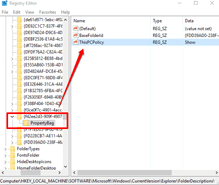Click folder icon of {de61d971-5ebc-4f02 key
Image resolution: width=219 pixels, height=185 pixels.
pos(19,20)
